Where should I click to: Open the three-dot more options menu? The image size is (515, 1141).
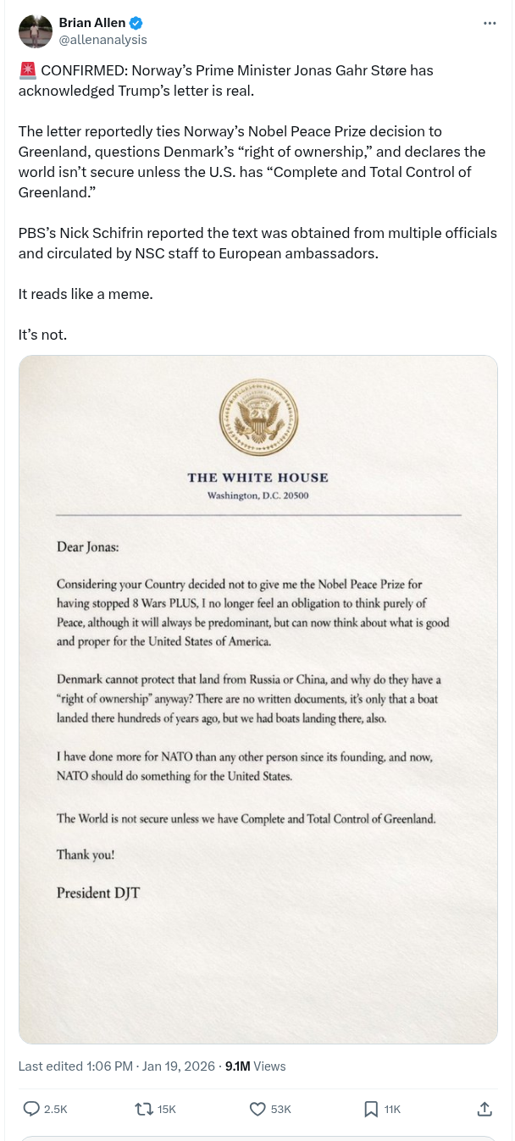(490, 23)
